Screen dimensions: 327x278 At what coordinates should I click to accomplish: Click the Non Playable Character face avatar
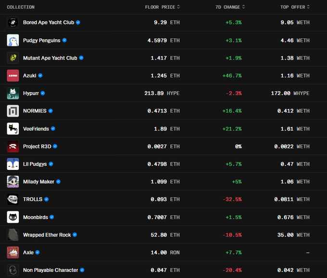click(x=13, y=270)
